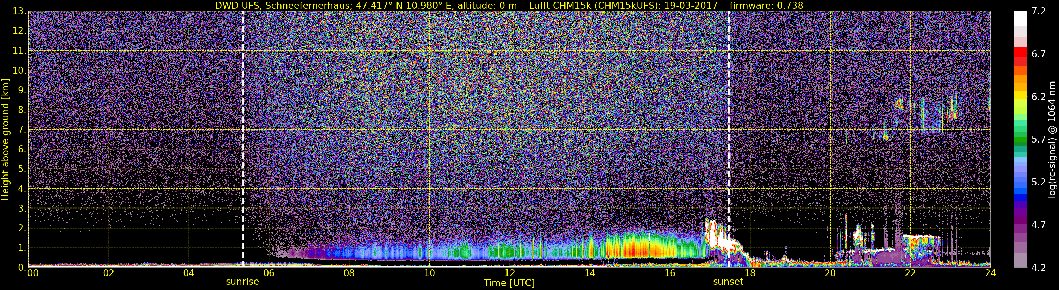Image resolution: width=1059 pixels, height=290 pixels.
Task: Click the '11.' height axis tick
Action: [x=20, y=51]
